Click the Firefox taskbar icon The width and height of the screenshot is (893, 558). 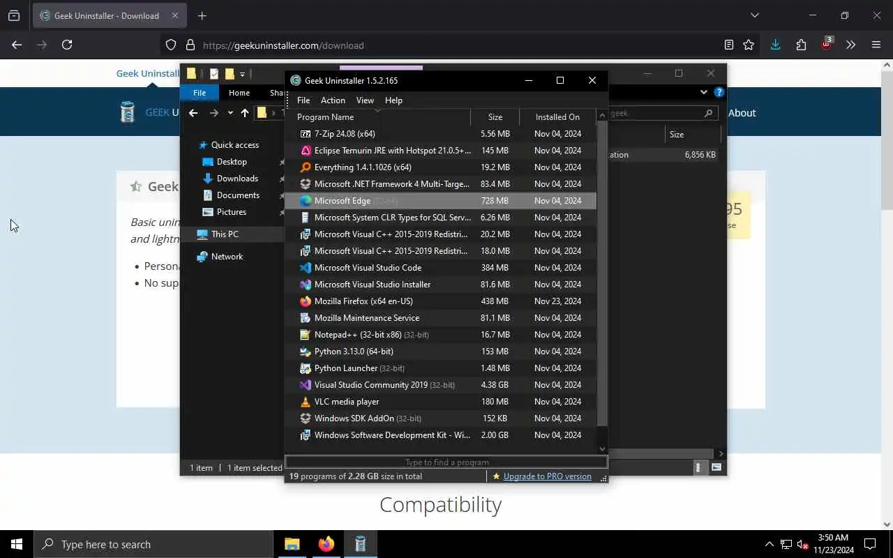click(x=326, y=544)
